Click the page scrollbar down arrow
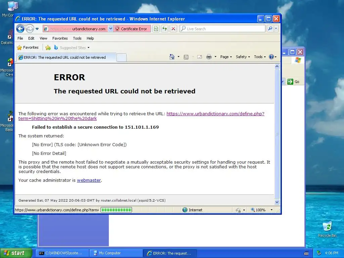 coord(277,202)
